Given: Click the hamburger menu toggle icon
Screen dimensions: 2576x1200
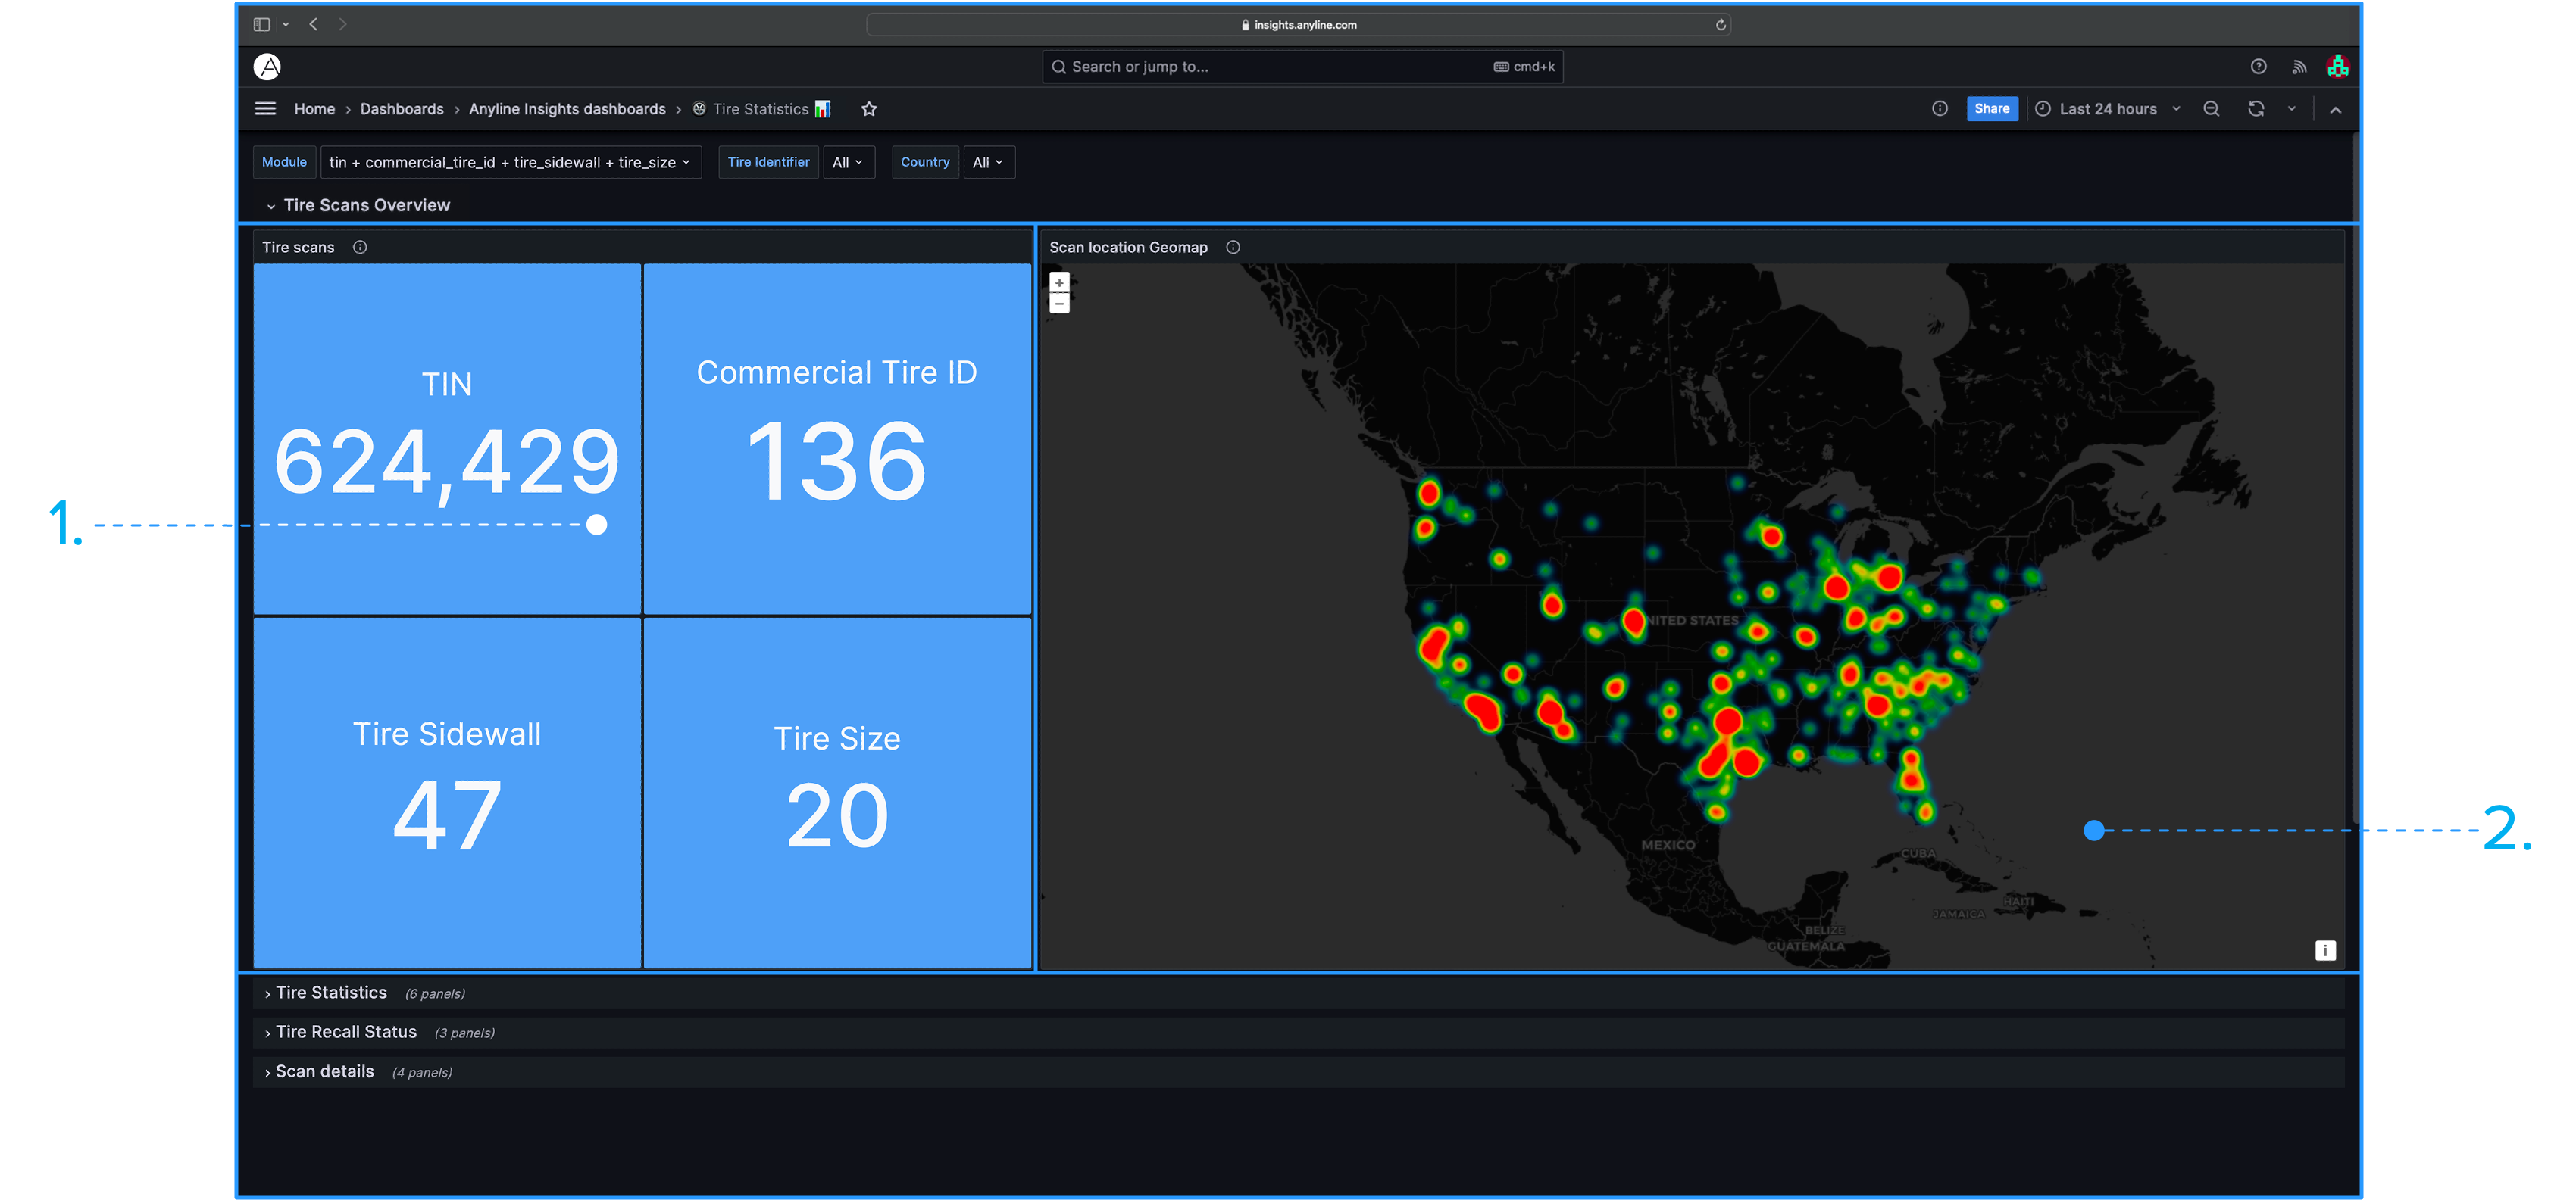Looking at the screenshot, I should click(265, 109).
